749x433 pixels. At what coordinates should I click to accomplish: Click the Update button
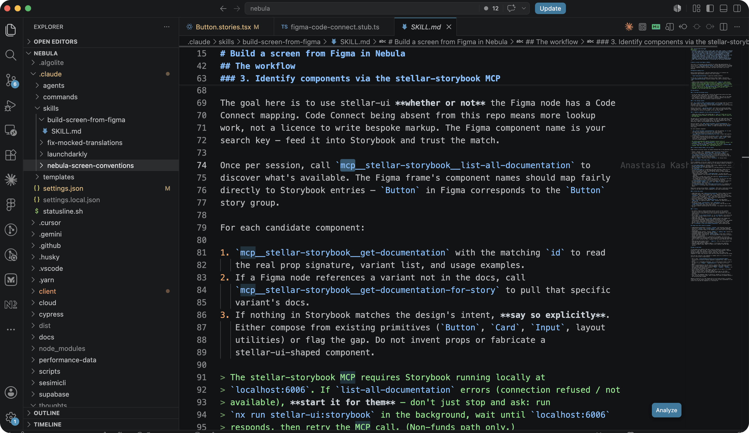coord(550,8)
